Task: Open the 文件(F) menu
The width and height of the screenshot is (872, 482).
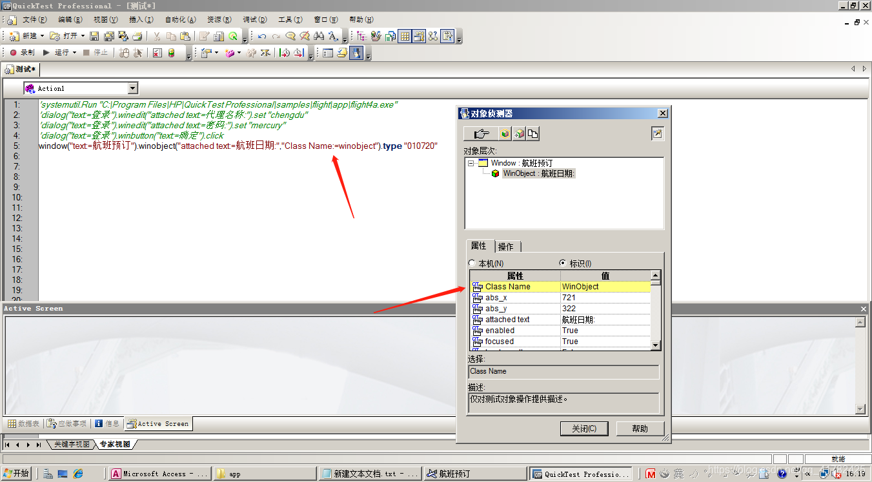Action: (34, 20)
